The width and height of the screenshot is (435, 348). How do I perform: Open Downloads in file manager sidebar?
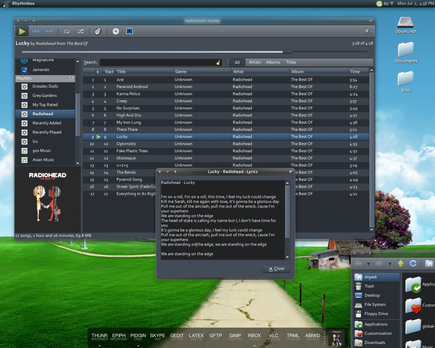tap(377, 343)
